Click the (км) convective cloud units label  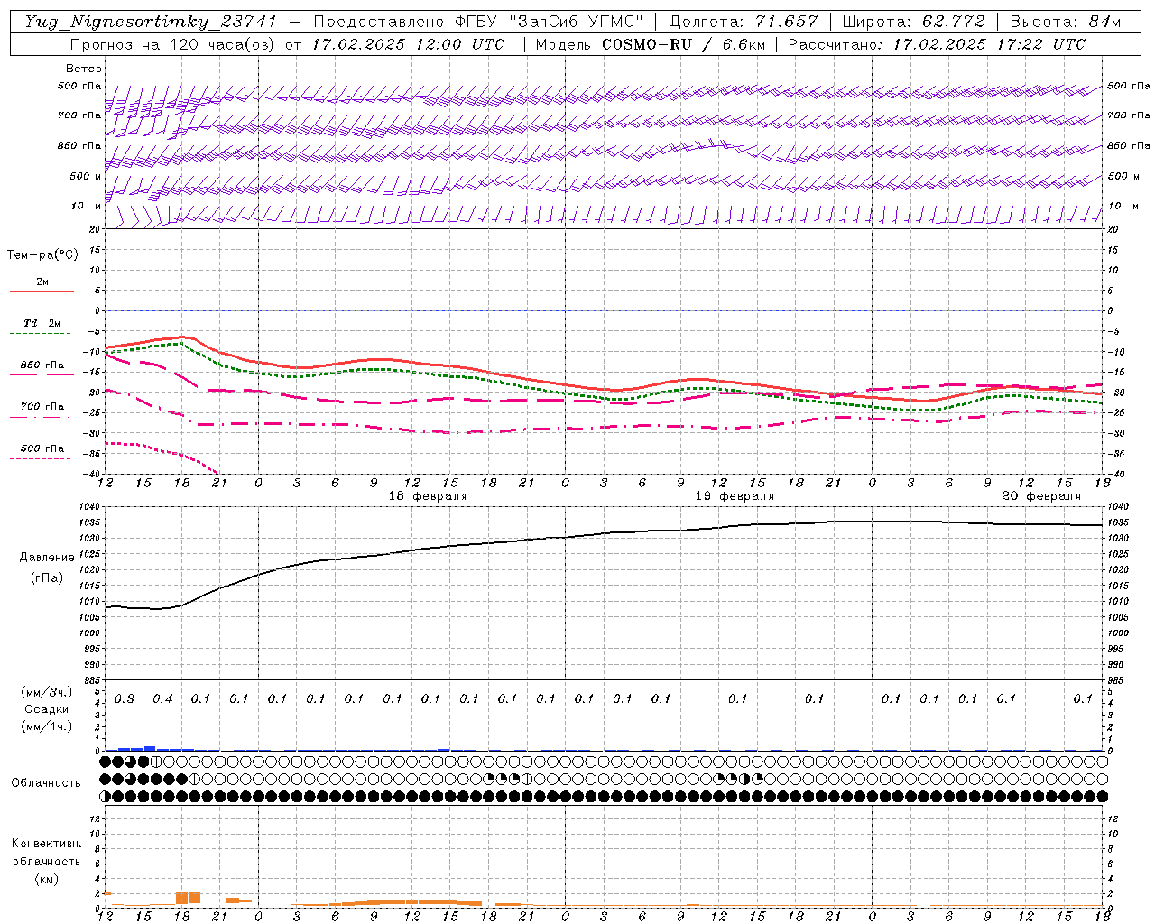pos(47,879)
